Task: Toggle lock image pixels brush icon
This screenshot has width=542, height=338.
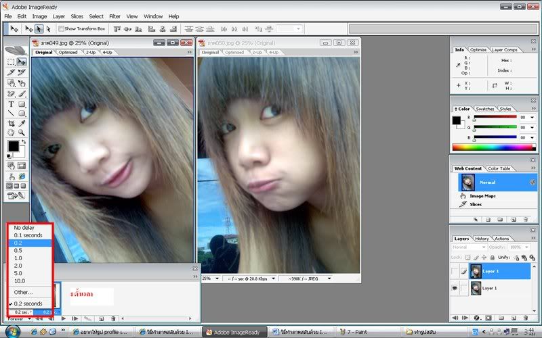Action: tap(476, 258)
